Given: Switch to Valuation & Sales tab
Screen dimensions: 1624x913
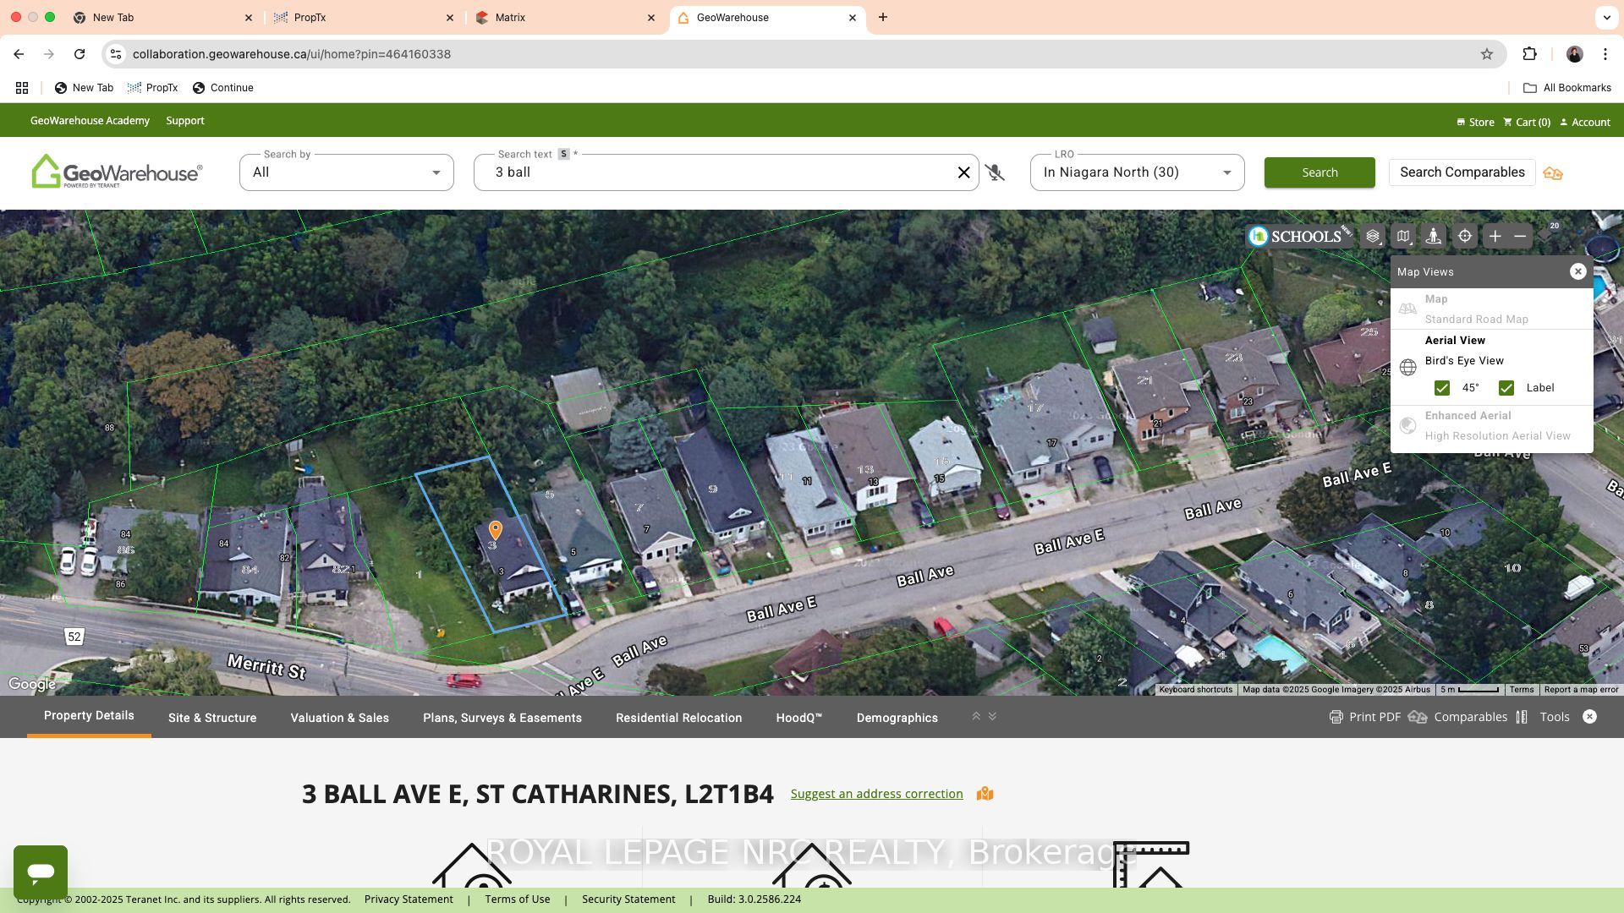Looking at the screenshot, I should pyautogui.click(x=339, y=718).
